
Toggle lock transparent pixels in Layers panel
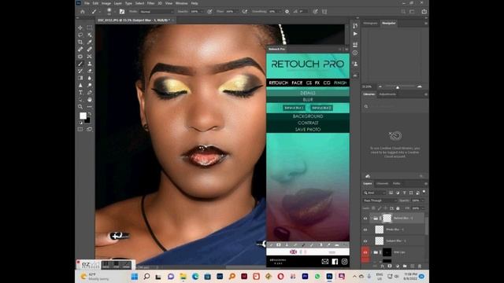[373, 208]
